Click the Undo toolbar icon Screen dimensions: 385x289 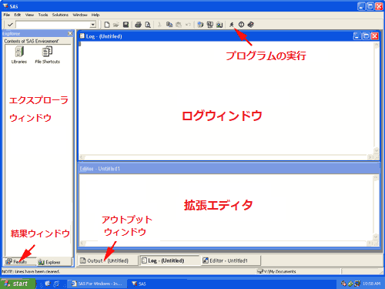188,25
